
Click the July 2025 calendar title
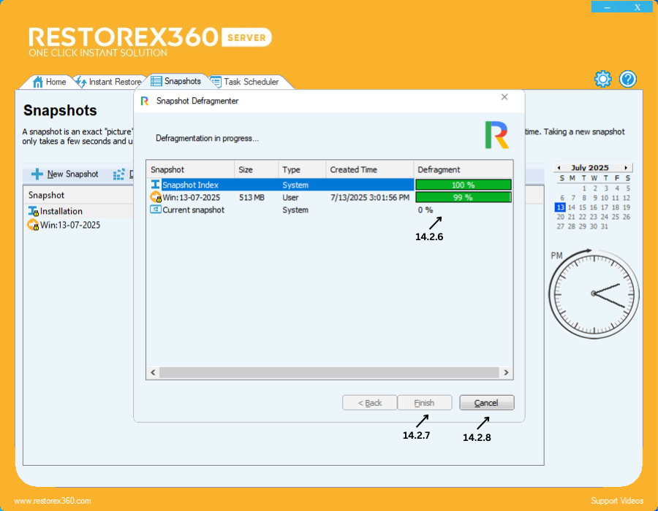[x=589, y=168]
